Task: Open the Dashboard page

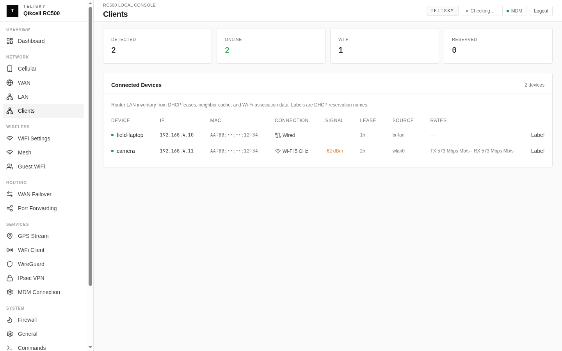Action: click(44, 41)
